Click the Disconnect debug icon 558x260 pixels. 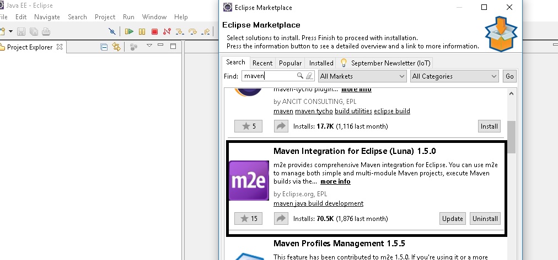click(167, 31)
